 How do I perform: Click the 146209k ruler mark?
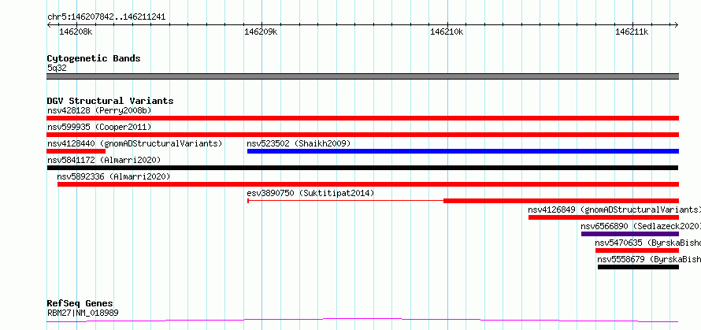tap(261, 32)
